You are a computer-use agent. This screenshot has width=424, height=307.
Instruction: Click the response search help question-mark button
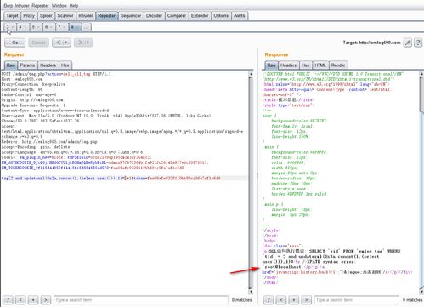269,299
